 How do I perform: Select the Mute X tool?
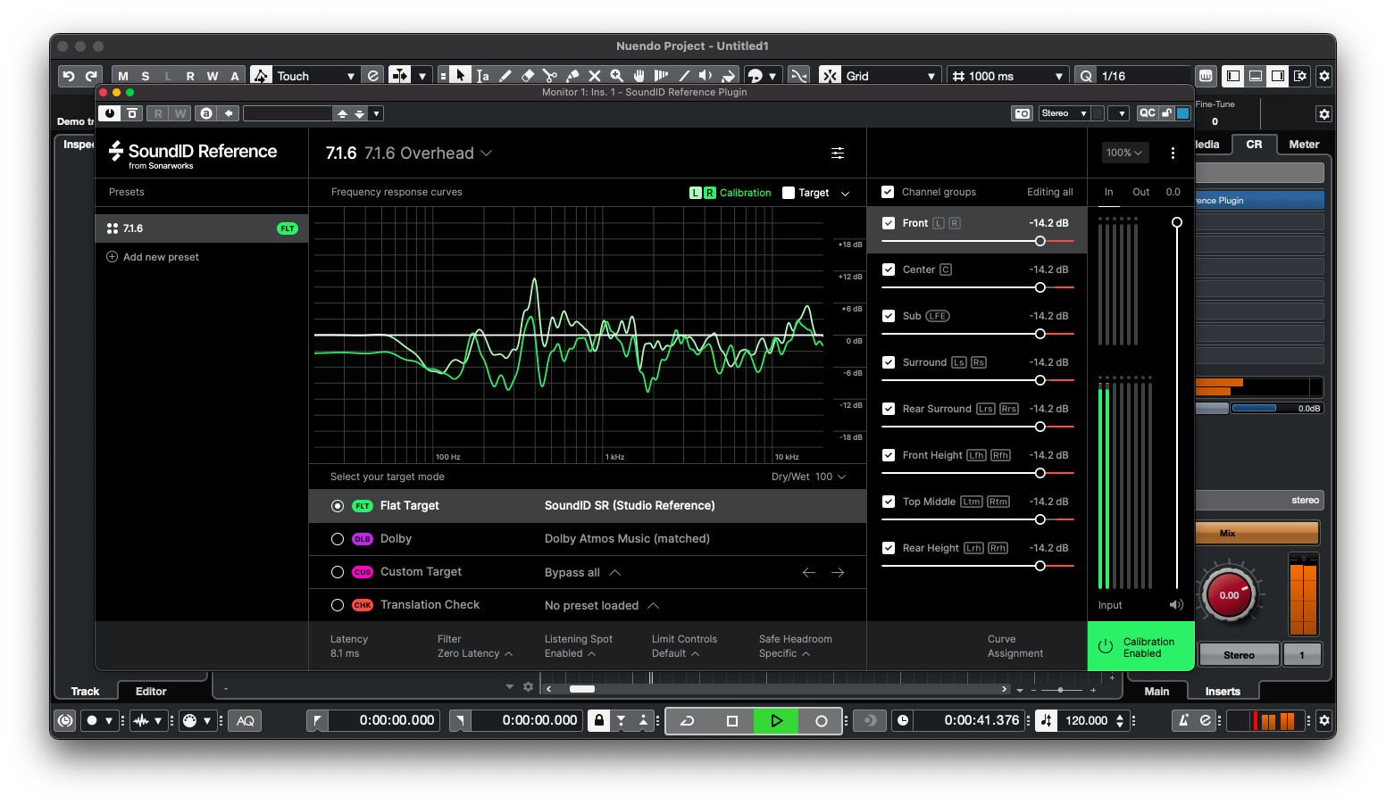pyautogui.click(x=595, y=76)
